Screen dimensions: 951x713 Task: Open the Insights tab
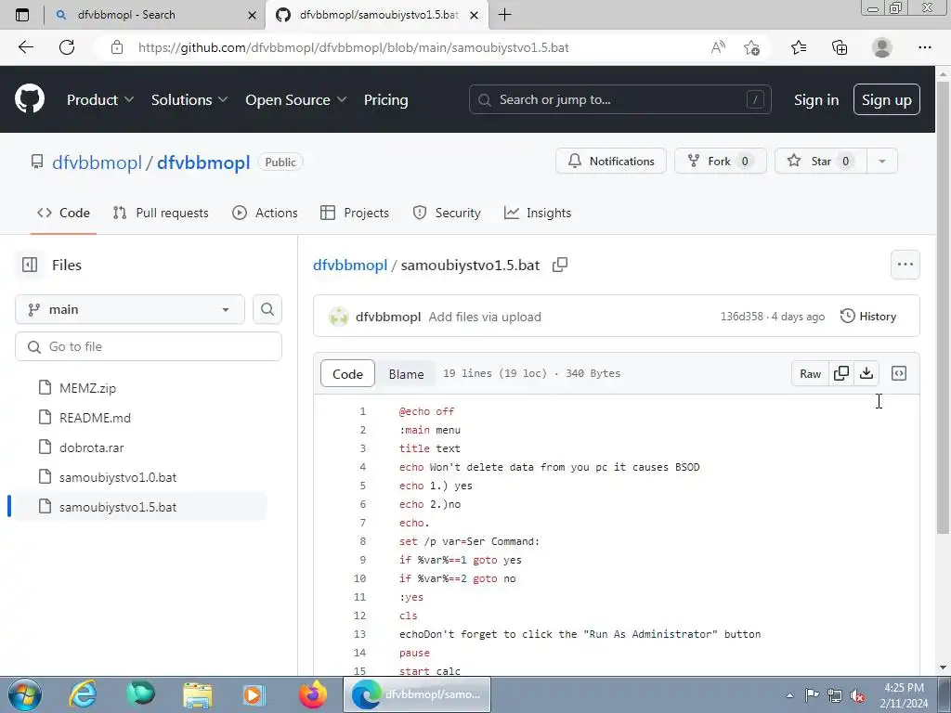(538, 213)
